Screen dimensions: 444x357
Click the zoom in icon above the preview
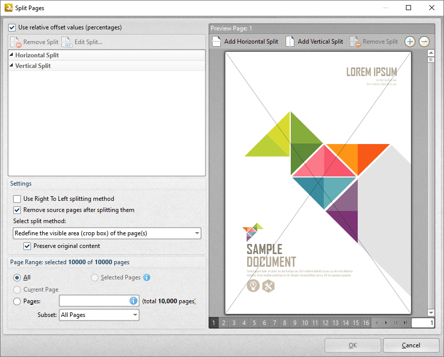[409, 42]
